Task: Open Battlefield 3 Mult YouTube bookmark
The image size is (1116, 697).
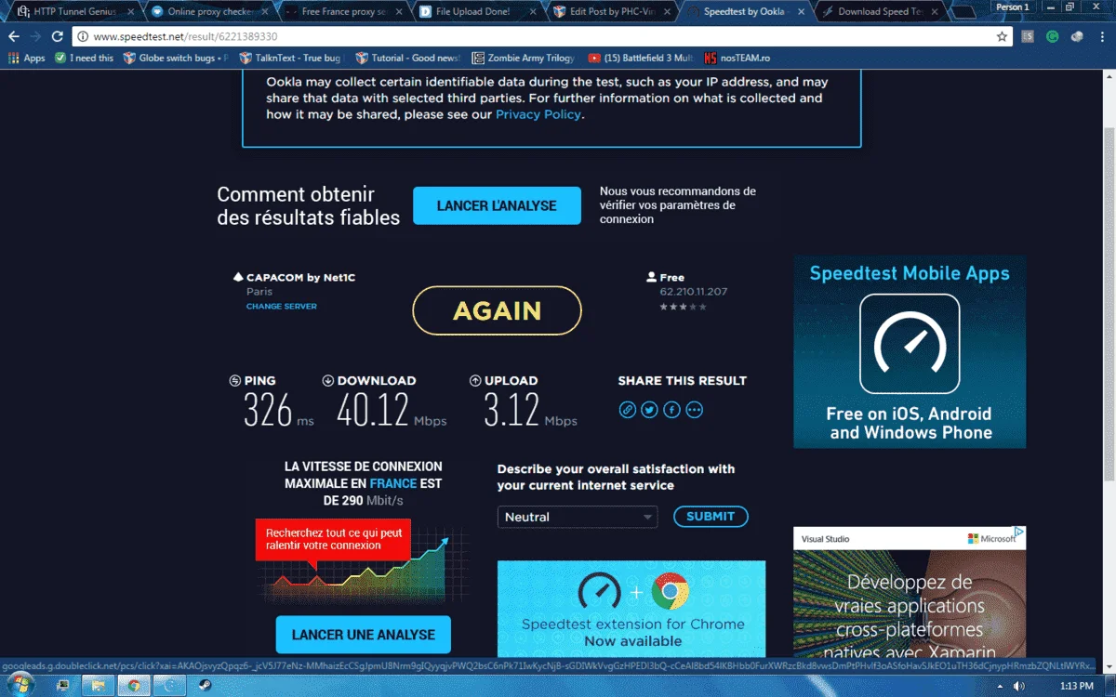Action: coord(641,58)
